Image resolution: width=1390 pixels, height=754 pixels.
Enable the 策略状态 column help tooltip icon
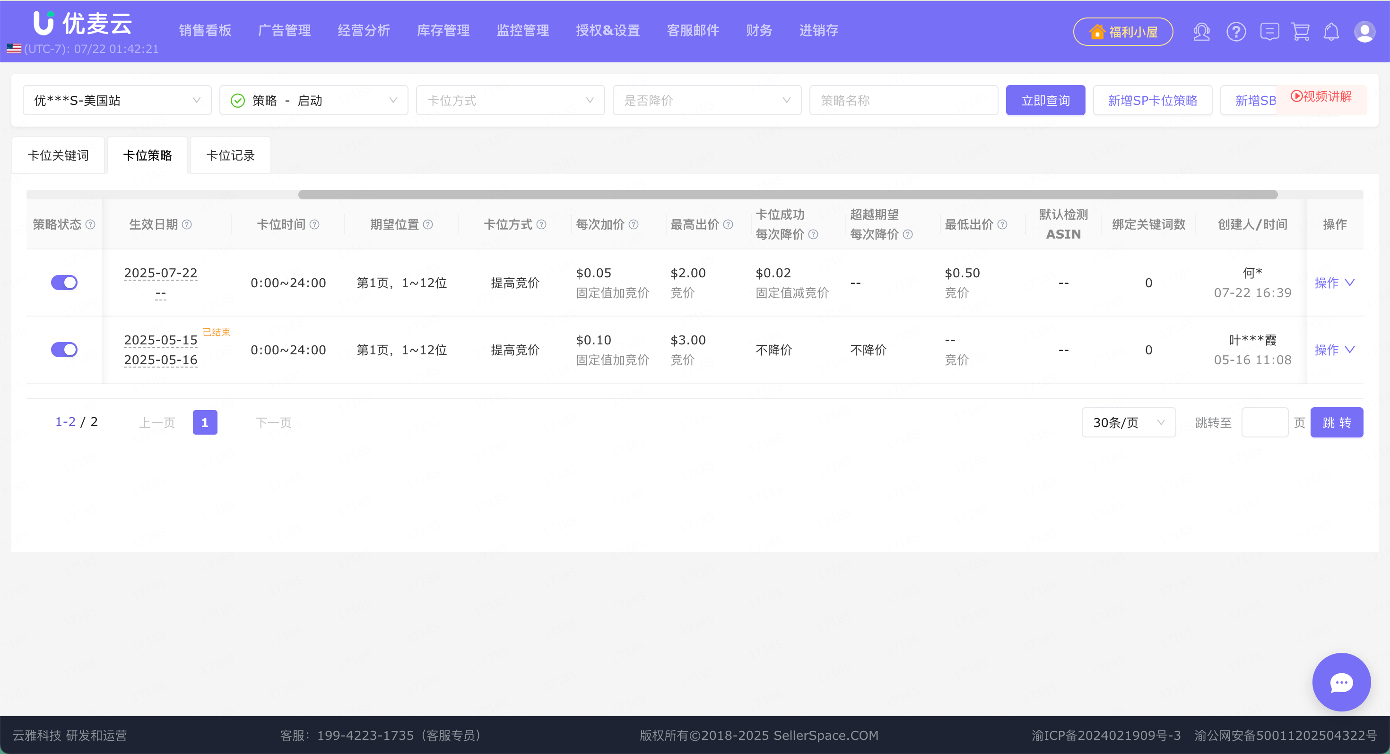(90, 224)
